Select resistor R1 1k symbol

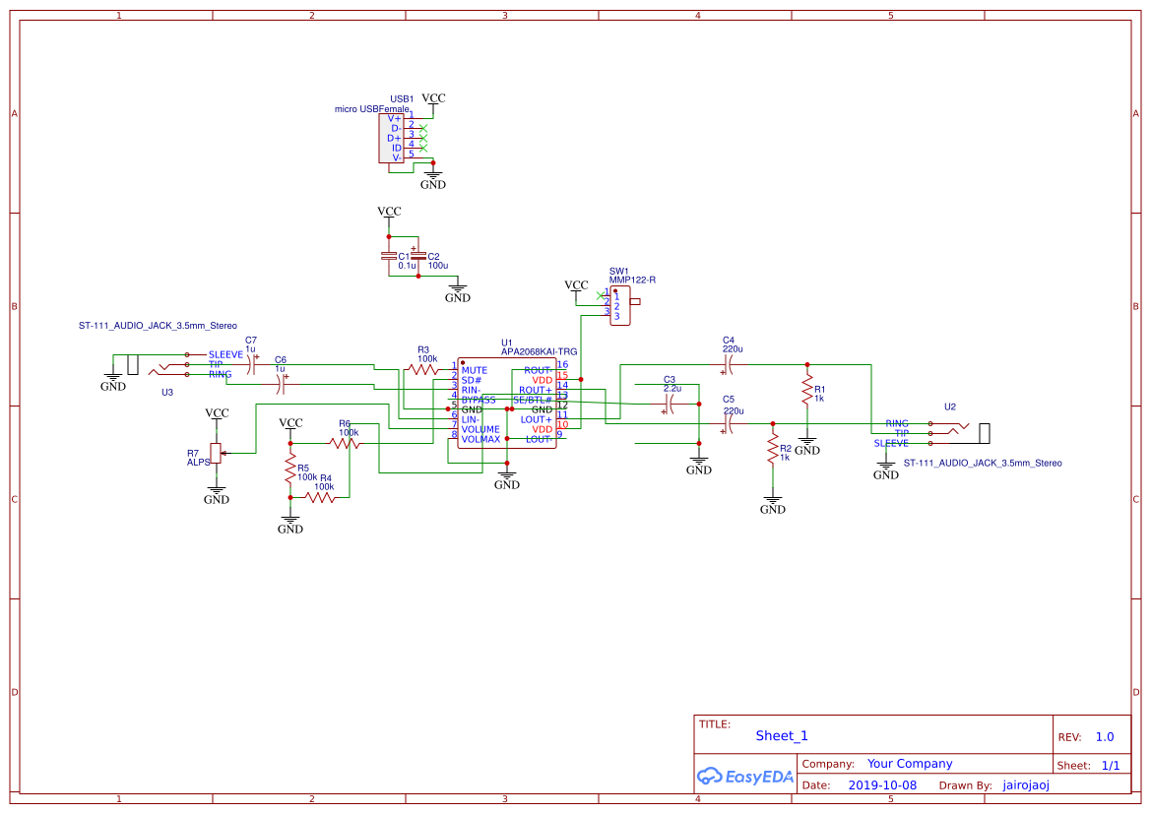[x=806, y=382]
